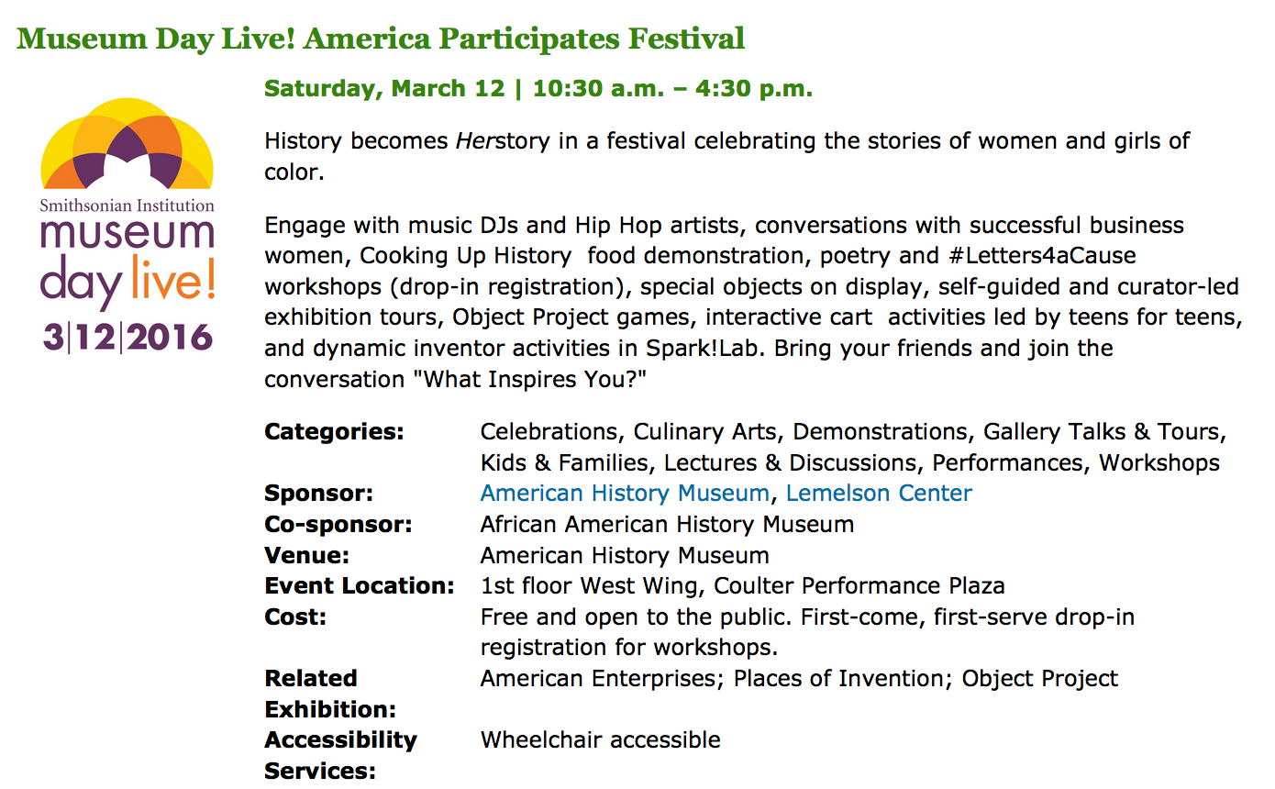Click the Wheelchair accessible text
The width and height of the screenshot is (1275, 789).
pos(600,740)
